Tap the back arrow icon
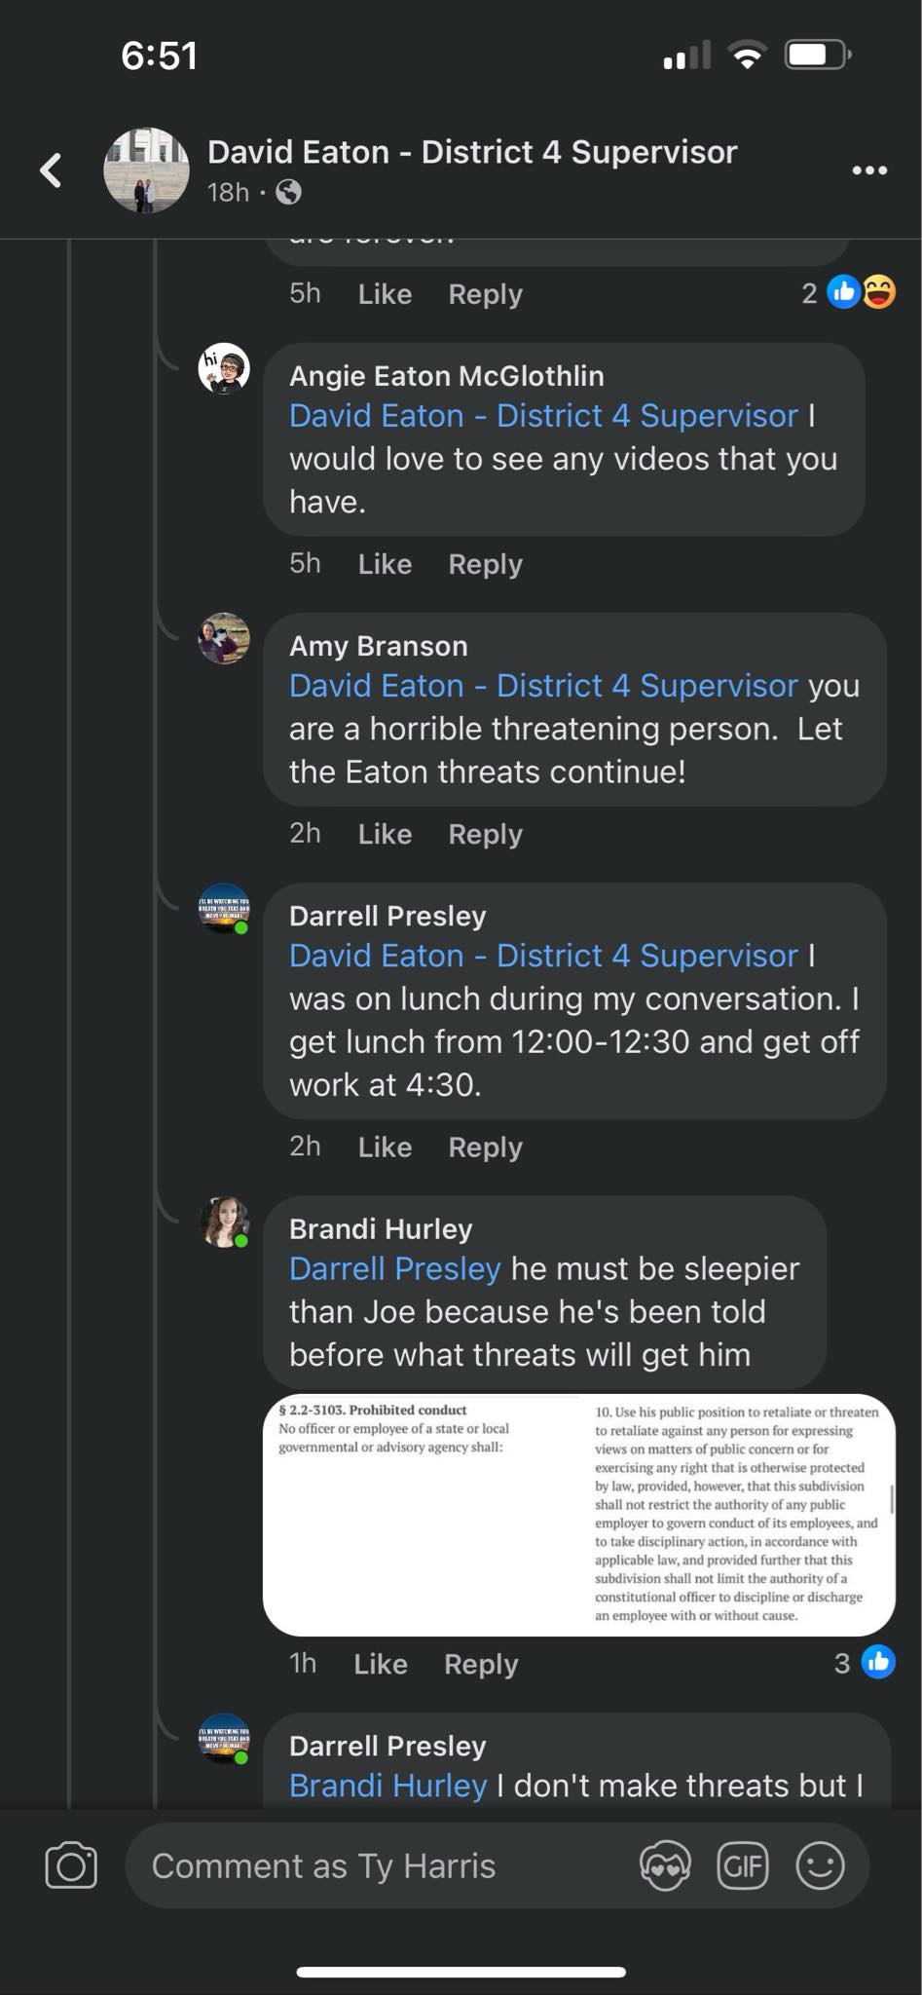Image resolution: width=922 pixels, height=1995 pixels. 51,169
